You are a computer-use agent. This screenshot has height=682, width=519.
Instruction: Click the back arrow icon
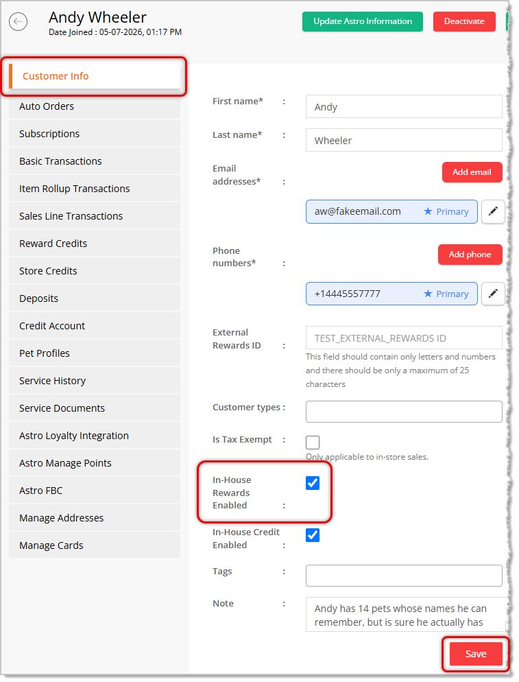(x=19, y=22)
